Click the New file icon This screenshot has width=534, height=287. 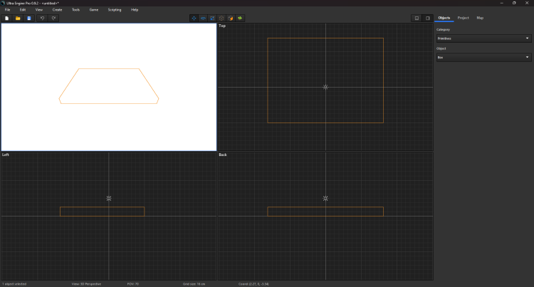pyautogui.click(x=6, y=18)
